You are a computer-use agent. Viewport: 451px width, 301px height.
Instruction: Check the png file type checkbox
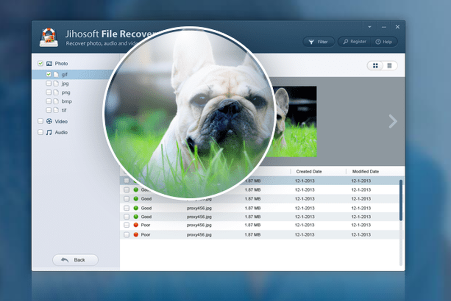tap(49, 92)
